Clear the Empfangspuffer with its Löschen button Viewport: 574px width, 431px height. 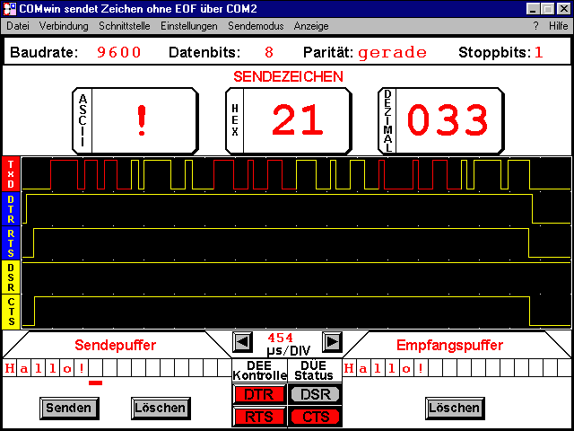[455, 408]
